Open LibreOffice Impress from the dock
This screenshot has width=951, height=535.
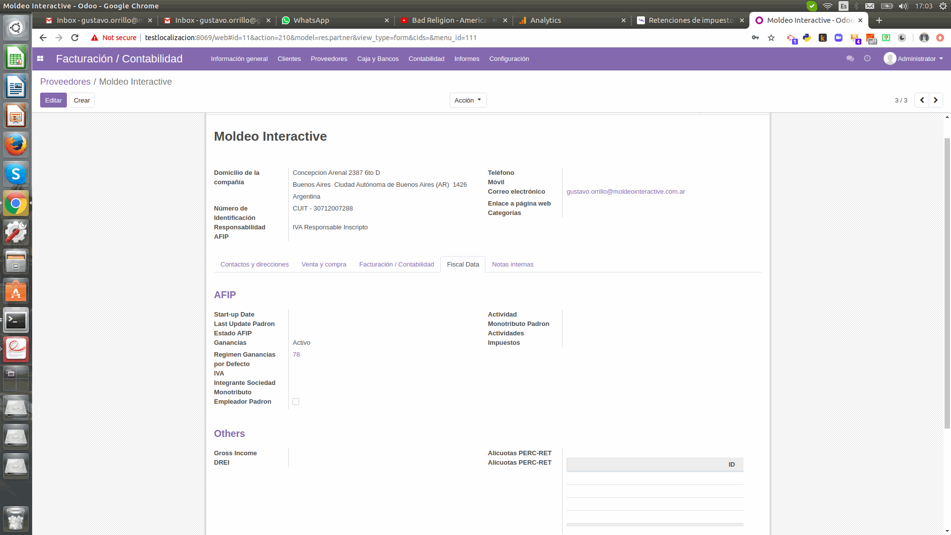point(16,116)
